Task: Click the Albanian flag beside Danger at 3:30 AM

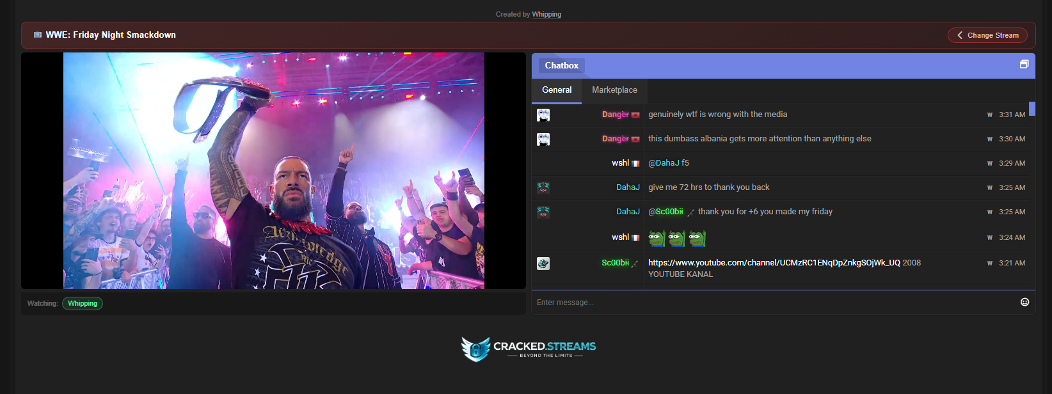Action: (635, 139)
